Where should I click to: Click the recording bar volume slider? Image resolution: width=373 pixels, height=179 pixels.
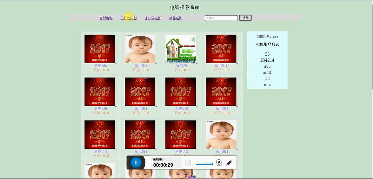coord(204,164)
